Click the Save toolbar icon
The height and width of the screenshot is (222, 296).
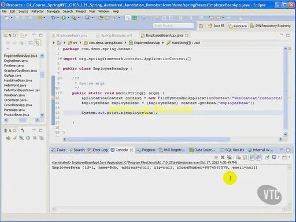point(17,18)
